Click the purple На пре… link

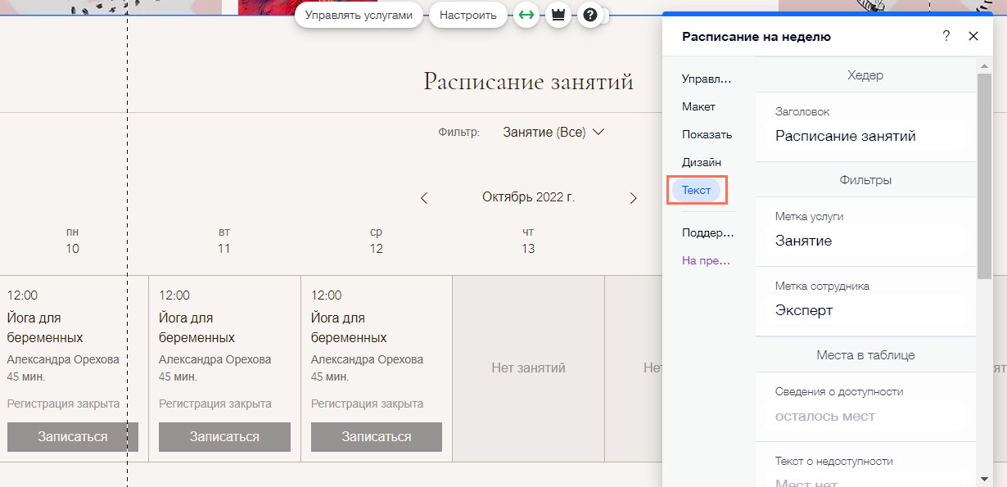[x=707, y=261]
